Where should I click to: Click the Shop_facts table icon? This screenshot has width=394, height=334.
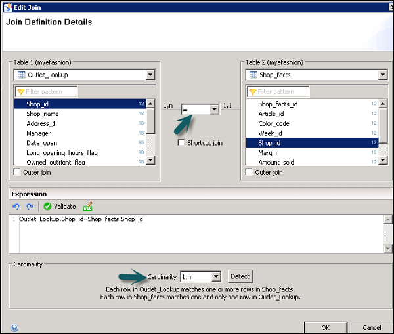[253, 75]
